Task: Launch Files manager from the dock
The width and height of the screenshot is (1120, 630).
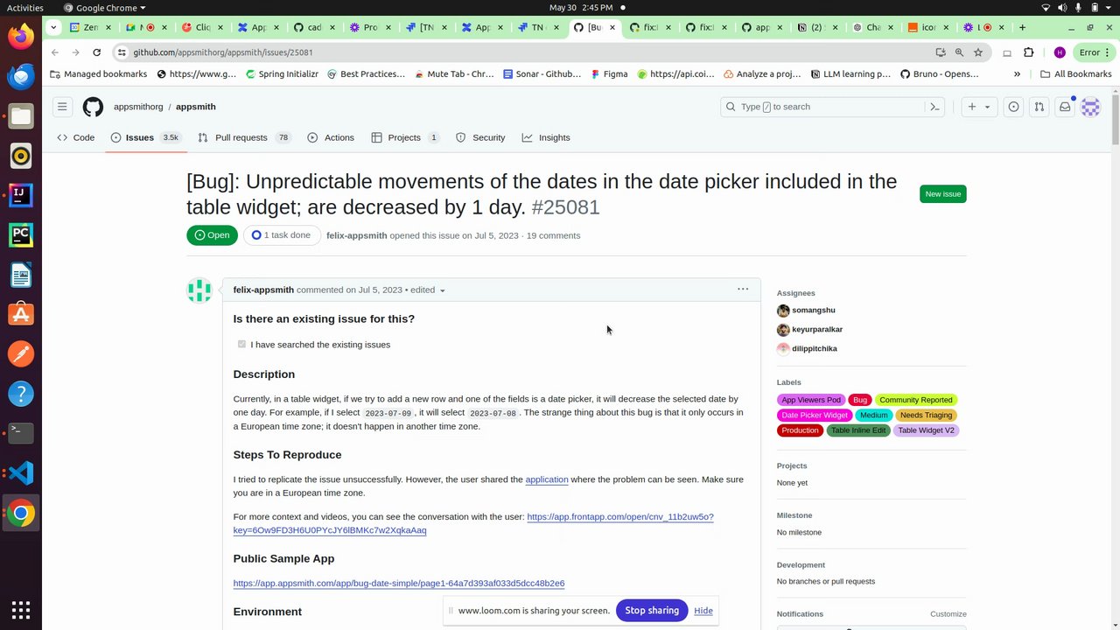Action: click(x=21, y=115)
